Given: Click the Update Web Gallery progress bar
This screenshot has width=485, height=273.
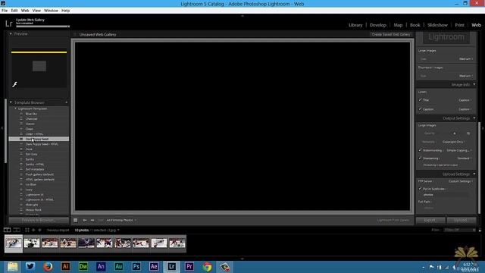Looking at the screenshot, I should click(42, 27).
